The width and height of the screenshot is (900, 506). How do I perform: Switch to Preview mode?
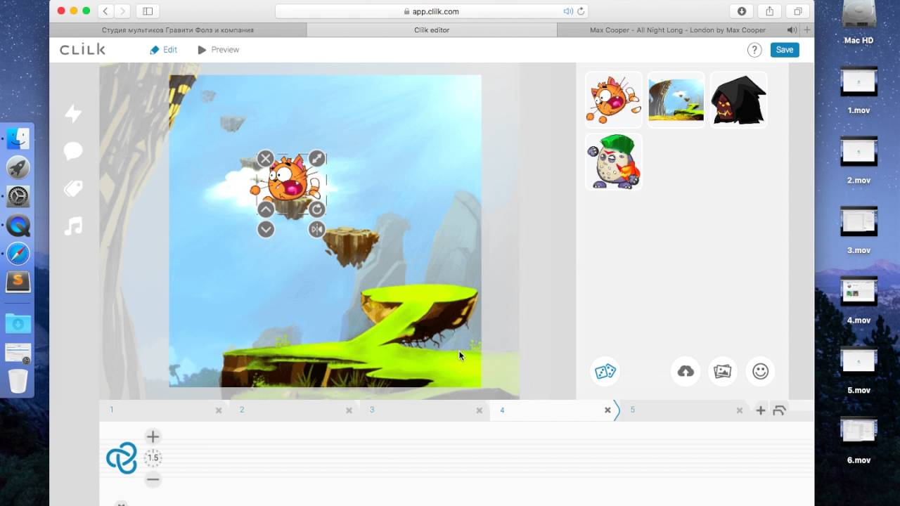[218, 50]
